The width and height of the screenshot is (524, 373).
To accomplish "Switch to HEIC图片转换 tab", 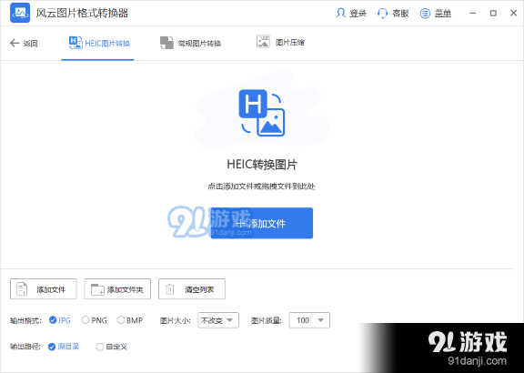I will pyautogui.click(x=97, y=43).
